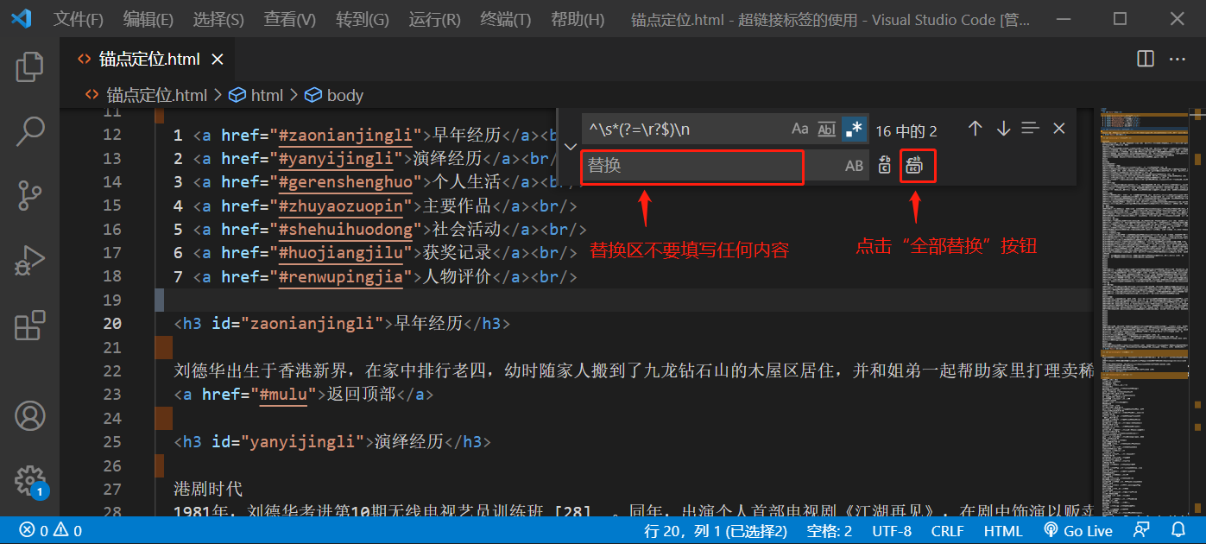Start the Go Live server
Screen dimensions: 1206x544
pyautogui.click(x=1078, y=530)
